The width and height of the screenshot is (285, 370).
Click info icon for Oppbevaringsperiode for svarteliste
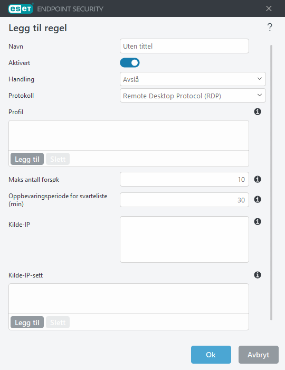coord(258,199)
